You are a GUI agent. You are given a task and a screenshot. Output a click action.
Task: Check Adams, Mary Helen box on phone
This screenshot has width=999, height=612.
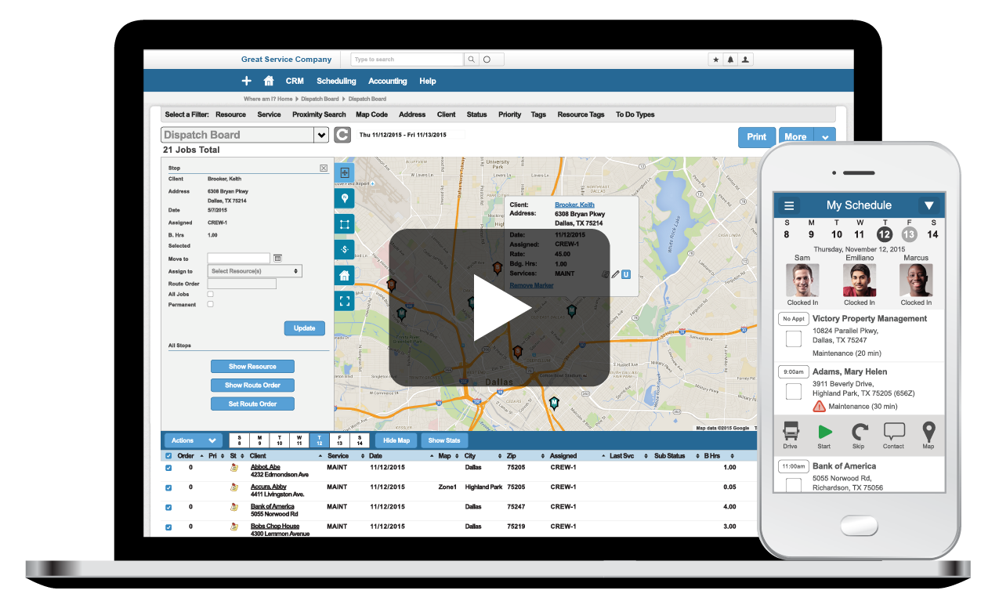click(794, 391)
